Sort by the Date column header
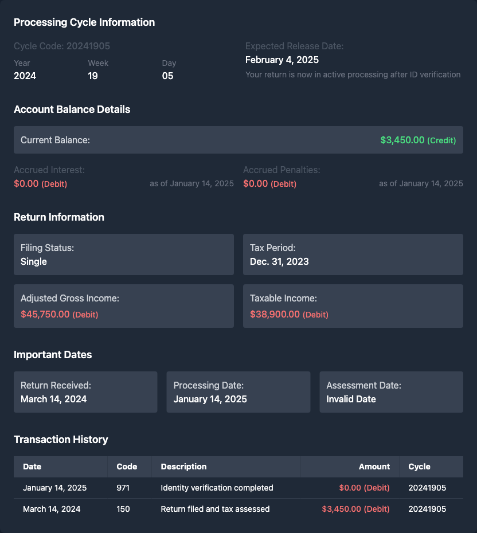This screenshot has height=533, width=477. click(x=32, y=467)
